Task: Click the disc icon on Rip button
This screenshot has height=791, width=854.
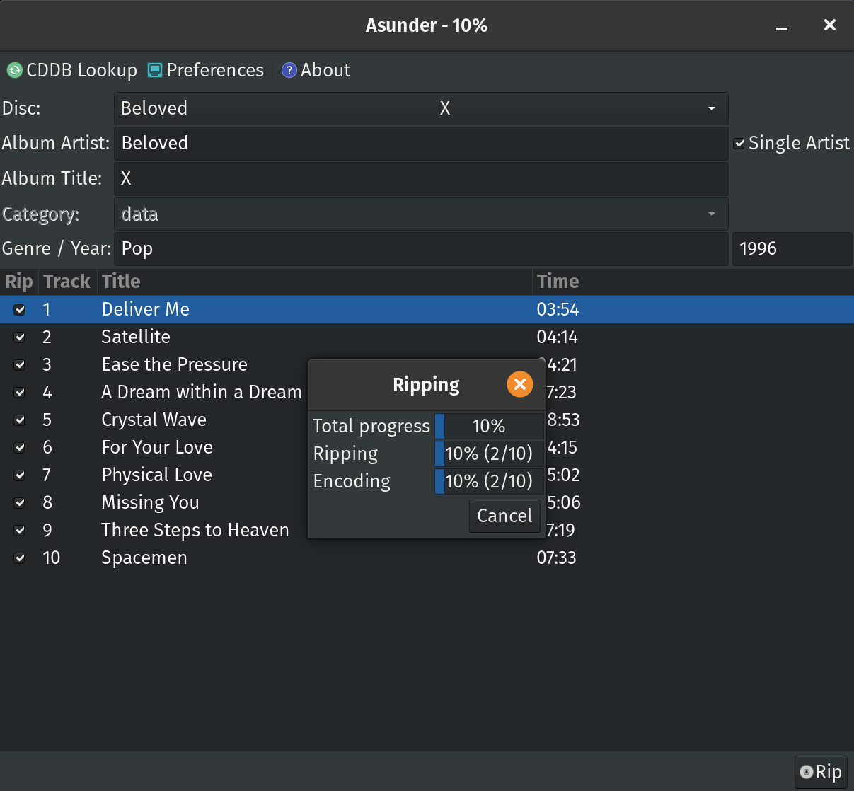Action: click(x=806, y=772)
